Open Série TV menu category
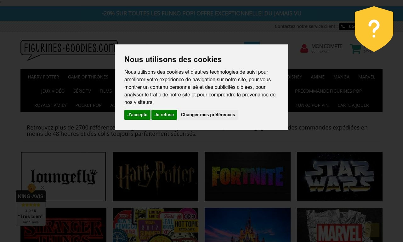 tap(82, 91)
